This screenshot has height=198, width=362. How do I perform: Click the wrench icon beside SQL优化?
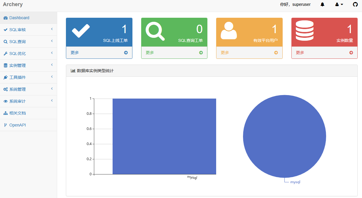(x=6, y=53)
